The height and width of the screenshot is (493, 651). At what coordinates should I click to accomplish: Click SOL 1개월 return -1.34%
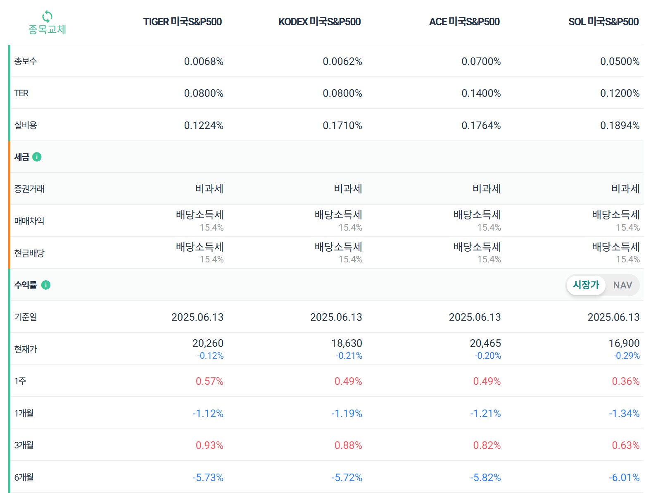point(624,414)
